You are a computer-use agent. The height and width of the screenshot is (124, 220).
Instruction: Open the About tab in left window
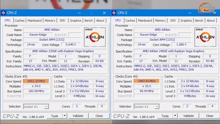100,21
